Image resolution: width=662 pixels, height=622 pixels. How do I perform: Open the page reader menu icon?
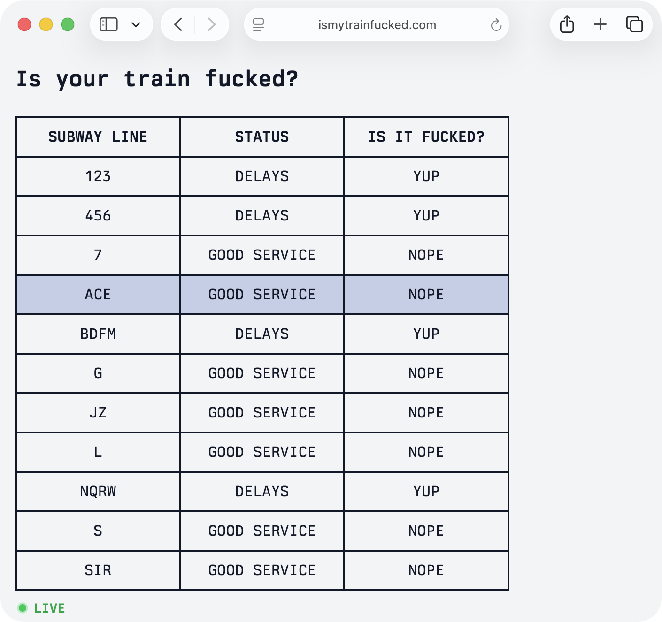(x=258, y=24)
